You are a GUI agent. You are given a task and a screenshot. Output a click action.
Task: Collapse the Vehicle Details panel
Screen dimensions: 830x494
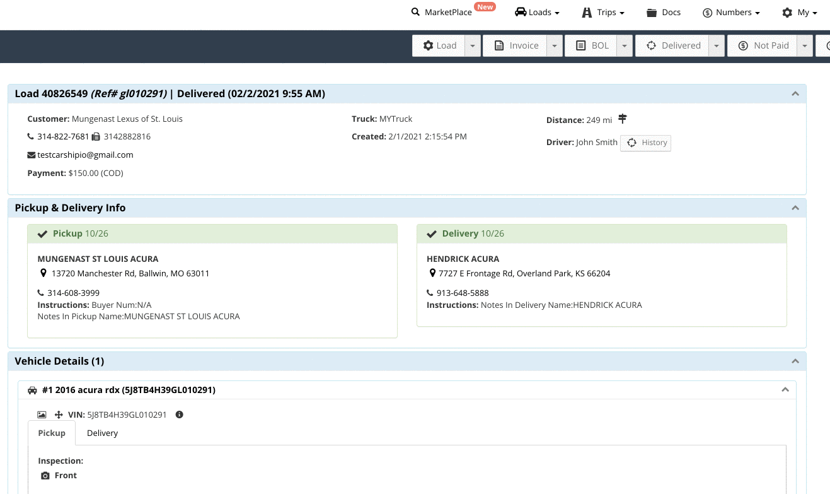(795, 362)
